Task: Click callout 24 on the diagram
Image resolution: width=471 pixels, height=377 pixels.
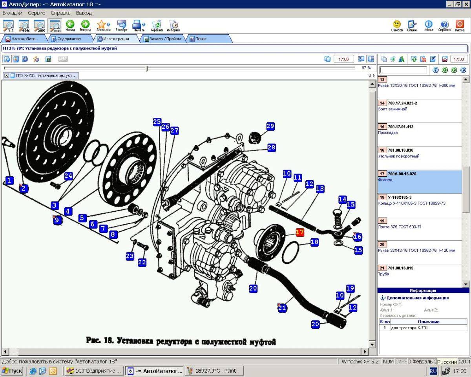Action: [68, 176]
